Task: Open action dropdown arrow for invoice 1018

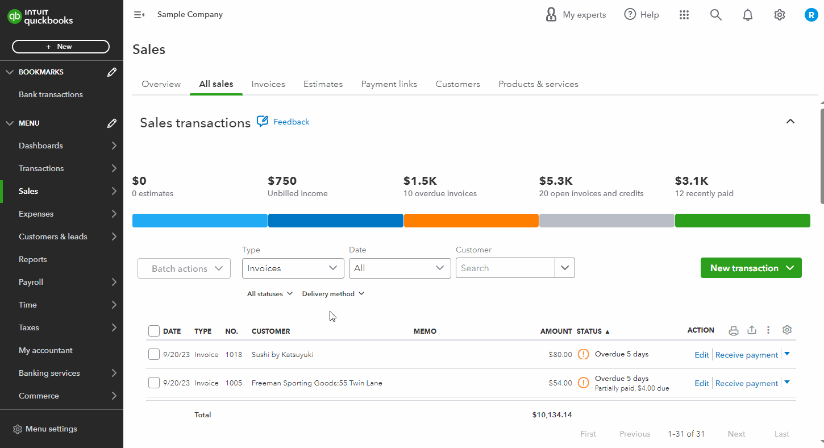Action: [787, 354]
